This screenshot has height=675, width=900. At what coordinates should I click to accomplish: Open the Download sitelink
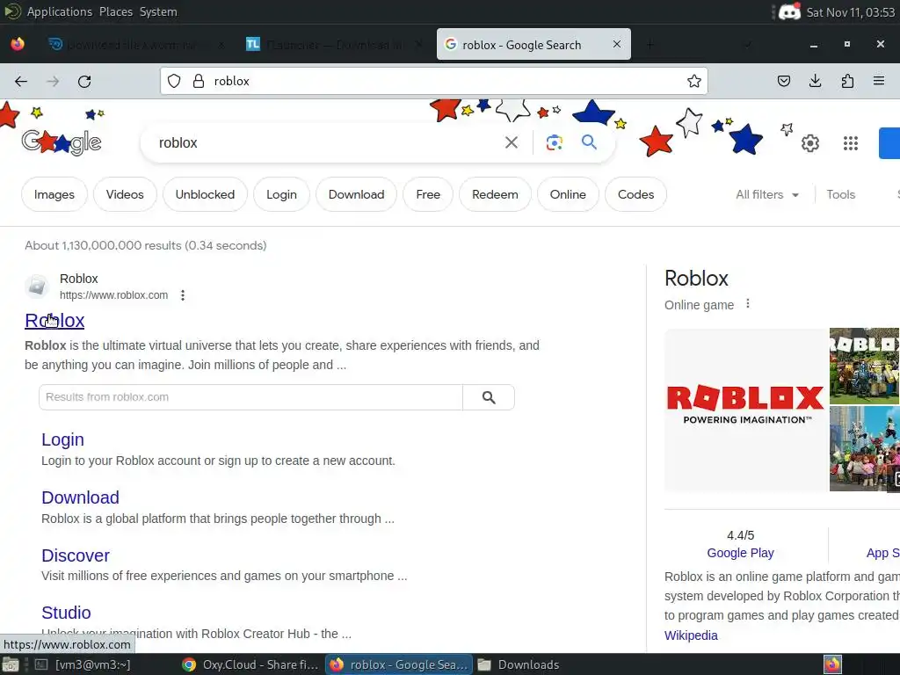click(80, 497)
